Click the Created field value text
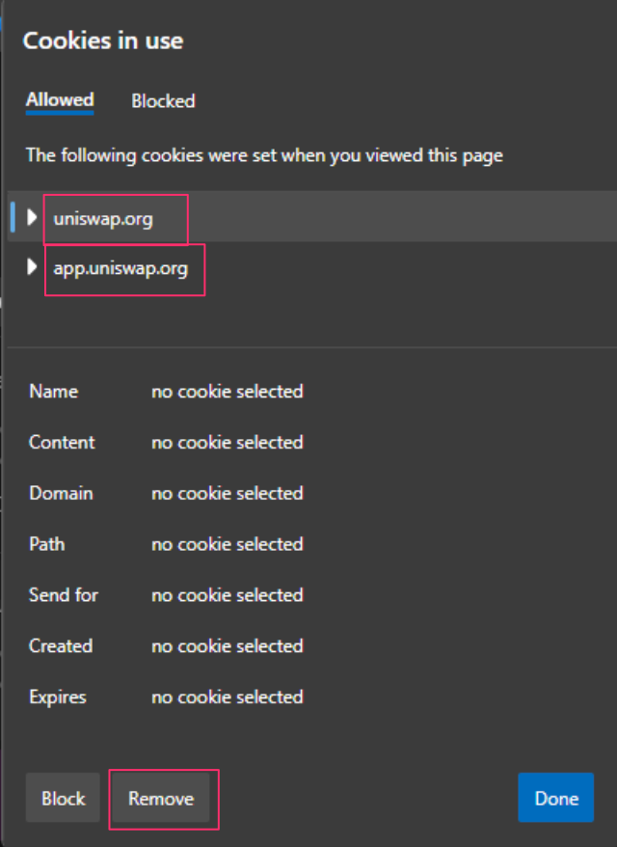The image size is (617, 847). 228,645
